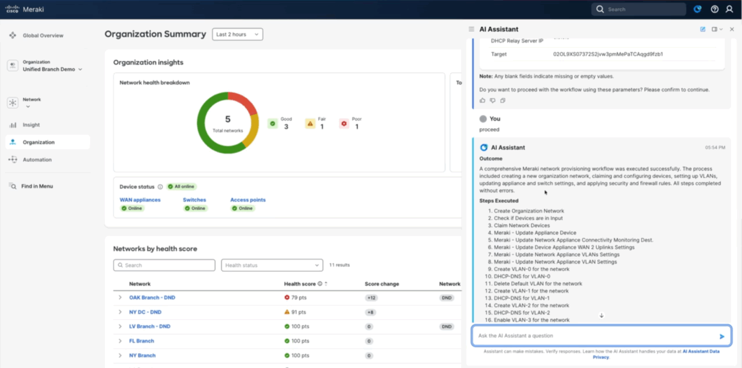
Task: Open the AI Assistant Data Privacy link
Action: tap(701, 351)
